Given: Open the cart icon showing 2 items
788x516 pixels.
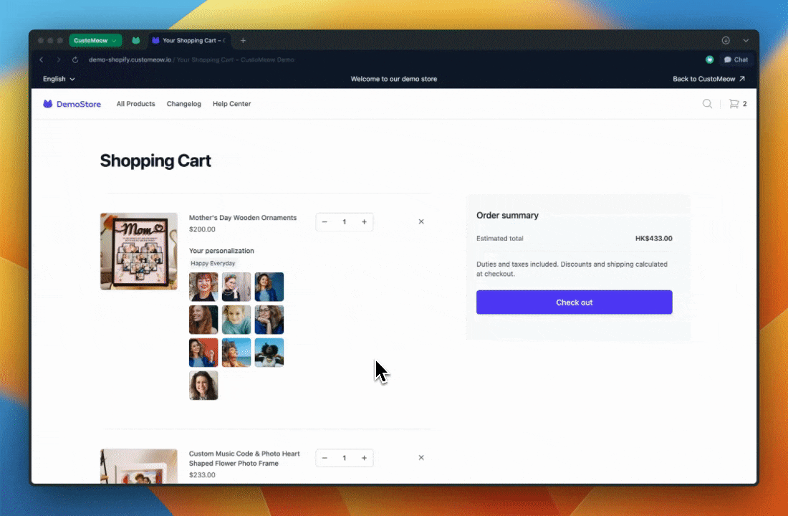Looking at the screenshot, I should click(738, 104).
